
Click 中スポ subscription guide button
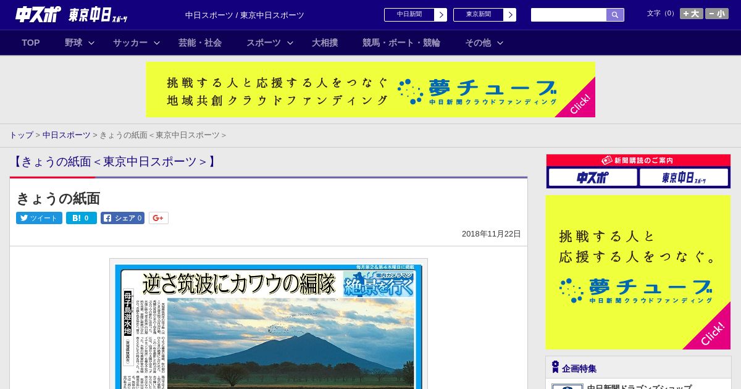pyautogui.click(x=593, y=177)
